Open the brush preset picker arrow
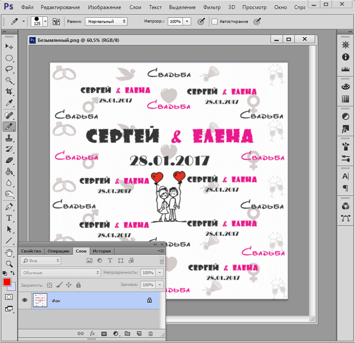Image resolution: width=355 pixels, height=343 pixels. (x=45, y=21)
